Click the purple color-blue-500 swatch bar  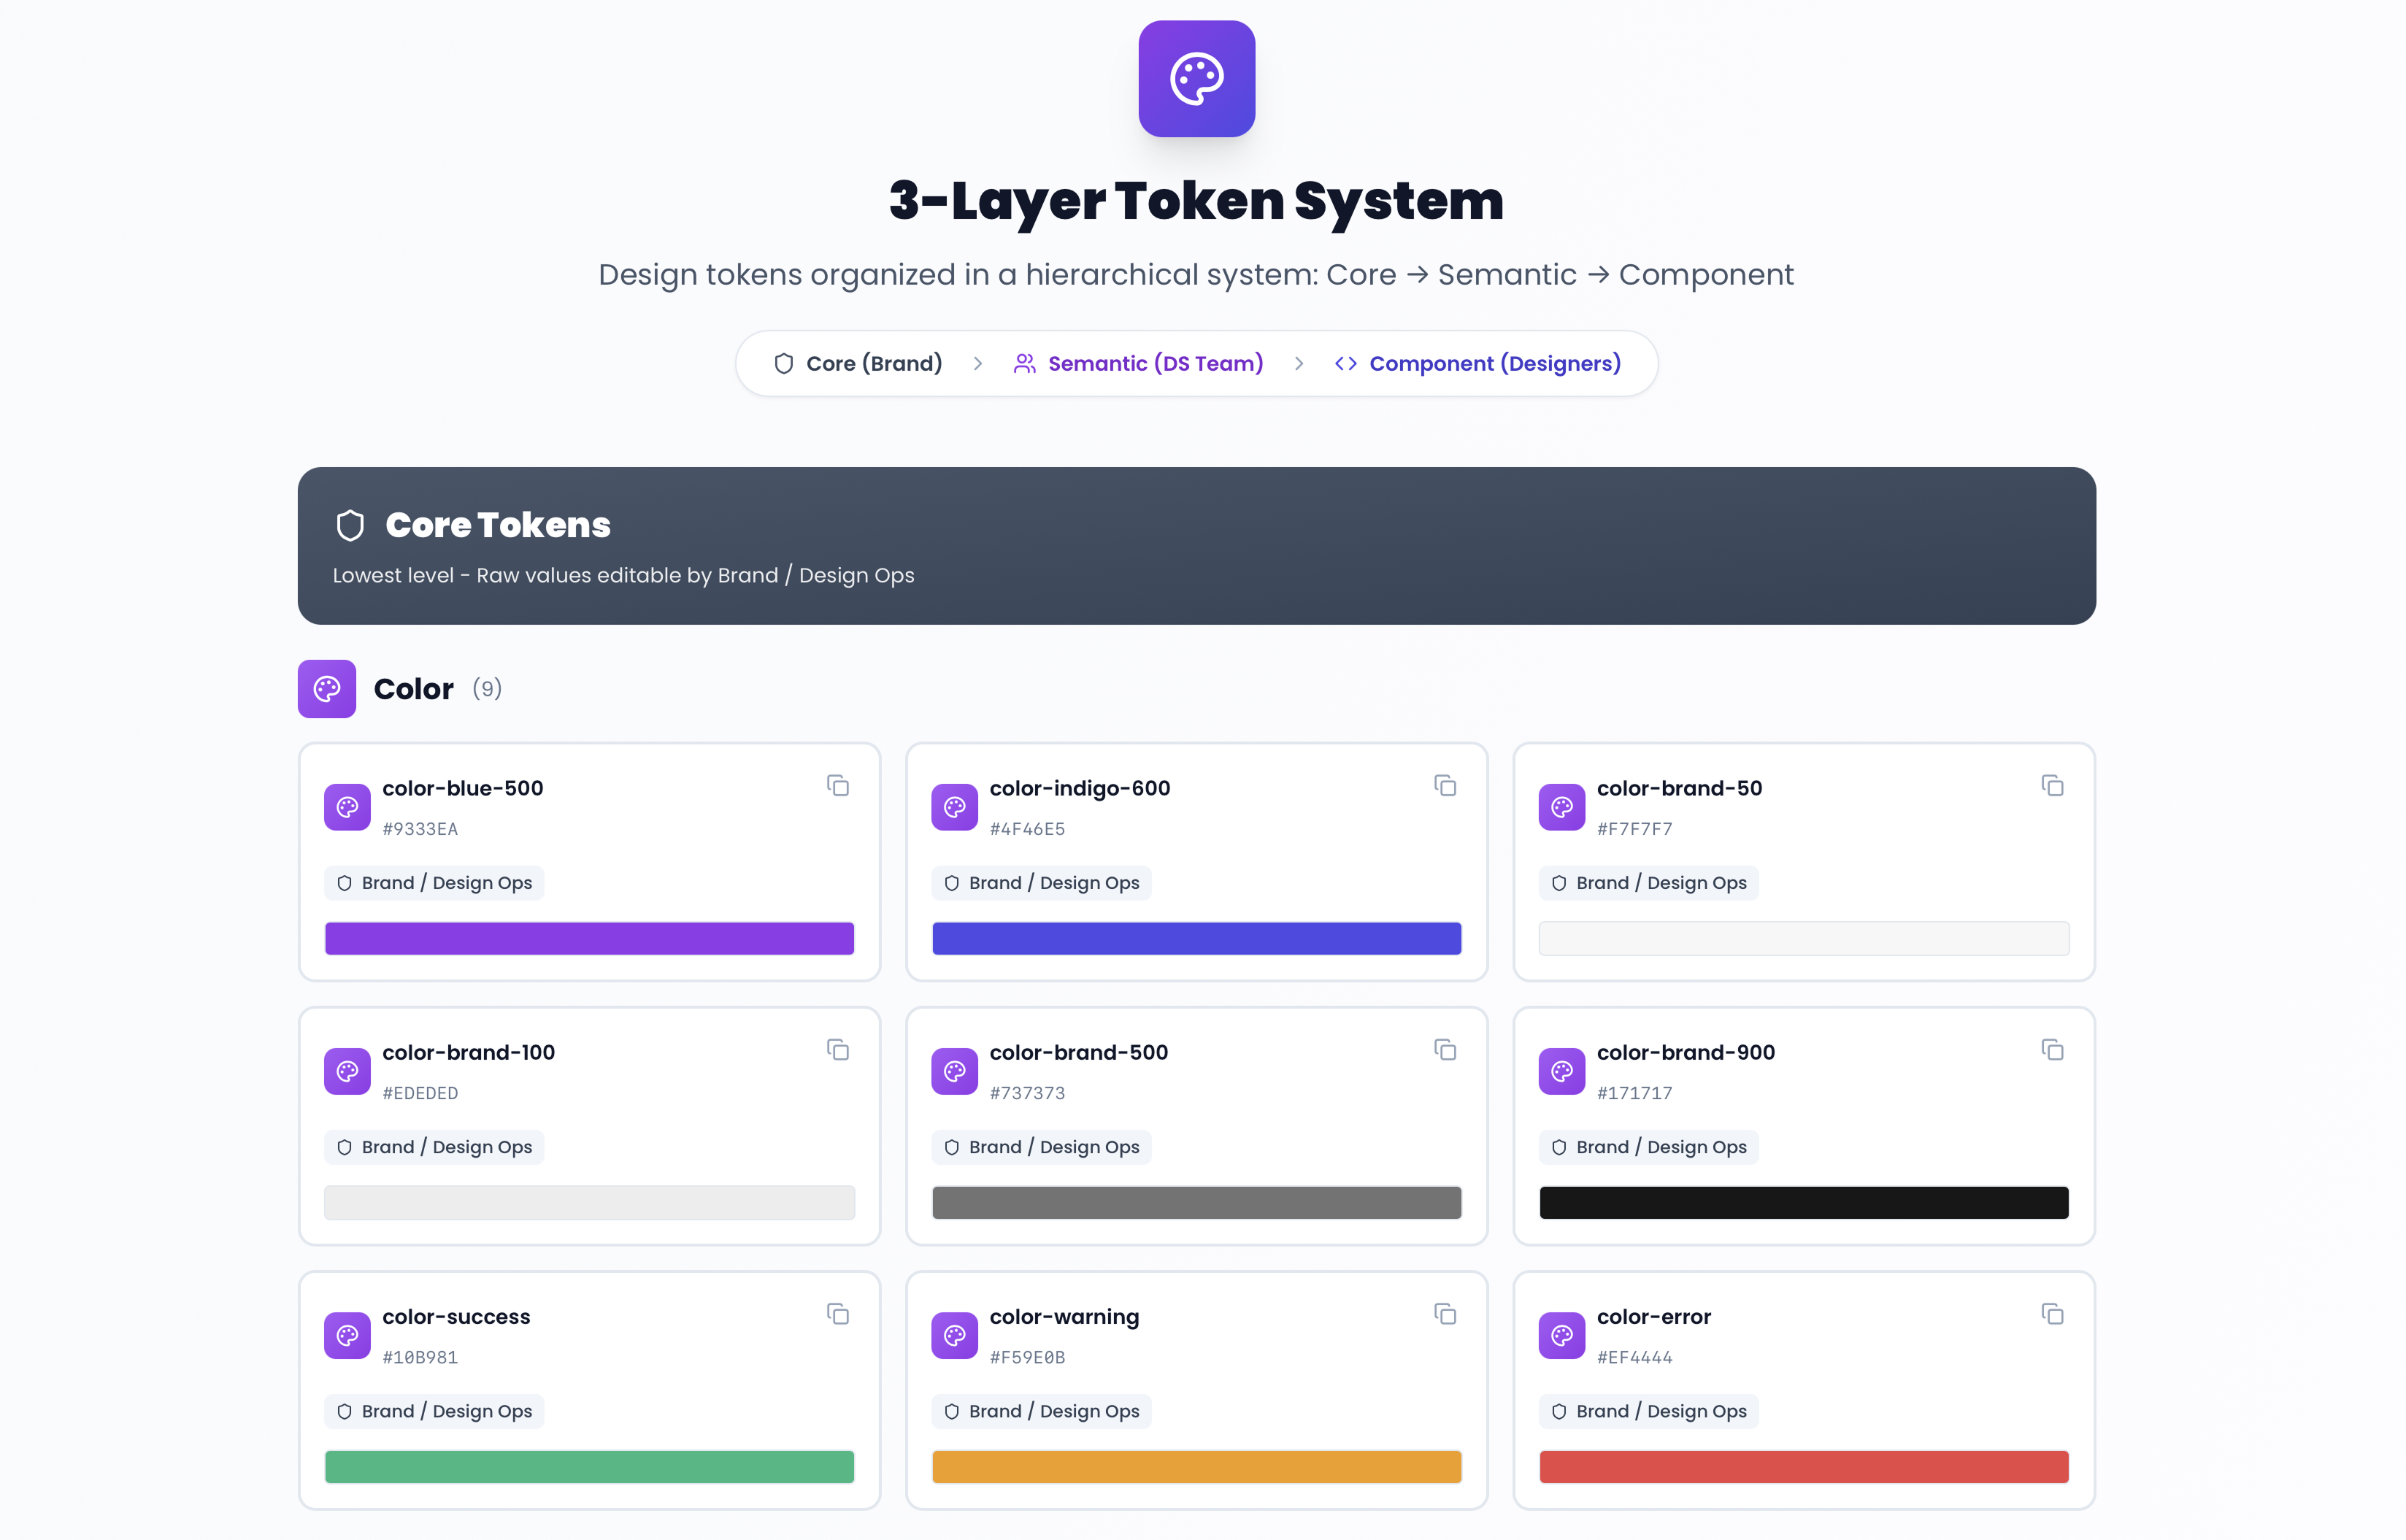pos(589,938)
